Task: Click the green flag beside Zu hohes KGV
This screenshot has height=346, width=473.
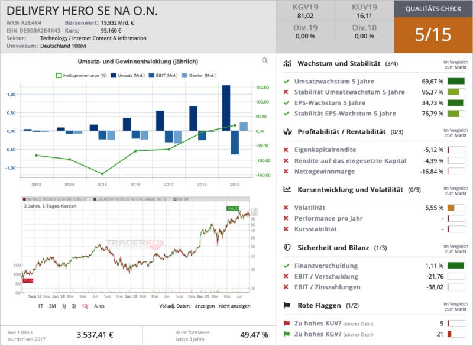Action: pos(287,334)
